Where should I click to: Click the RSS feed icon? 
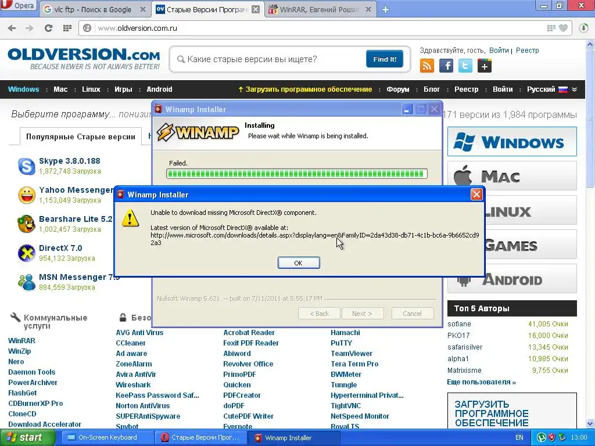(x=427, y=66)
